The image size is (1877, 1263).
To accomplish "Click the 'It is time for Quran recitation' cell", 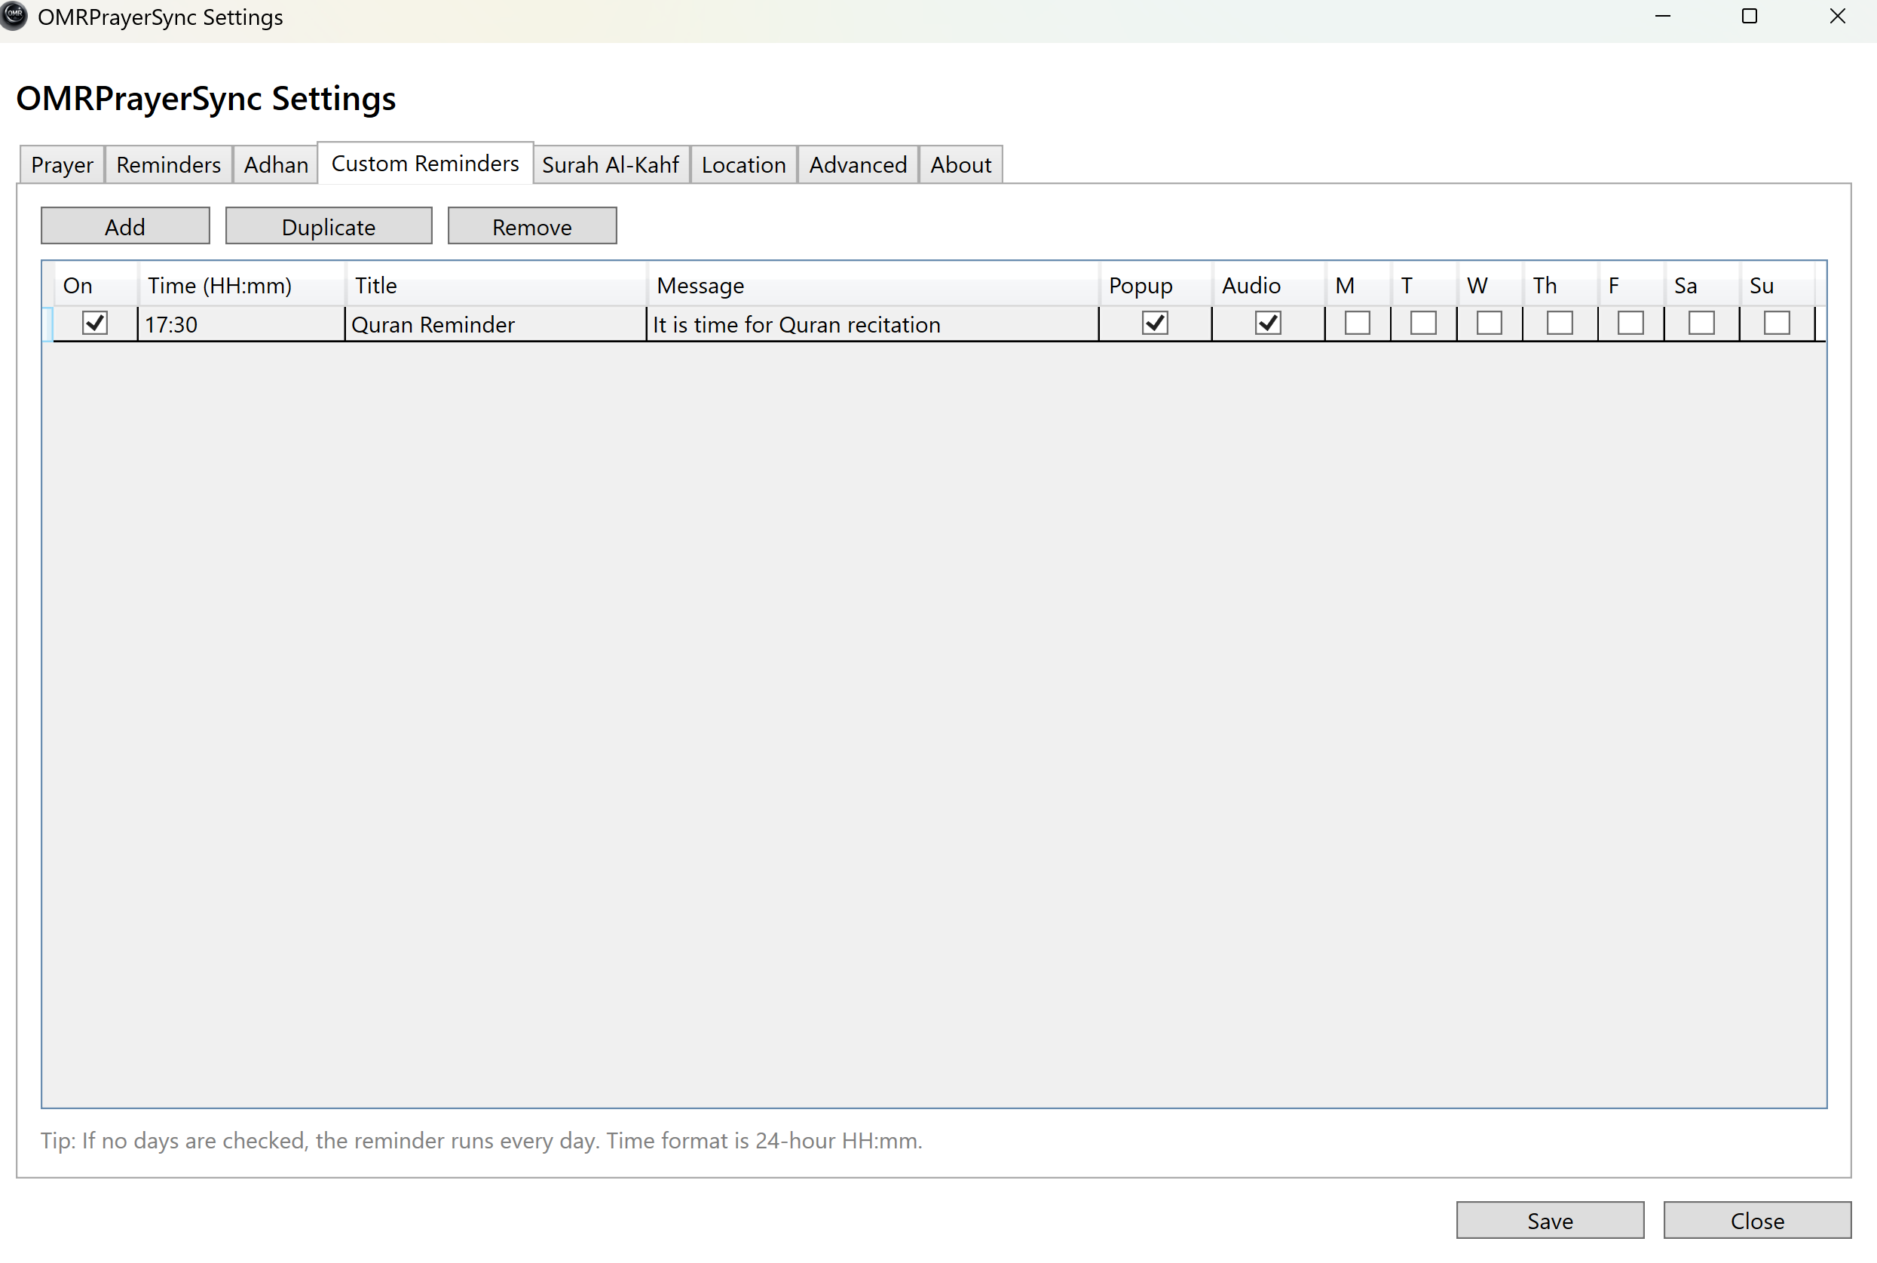I will pos(873,323).
